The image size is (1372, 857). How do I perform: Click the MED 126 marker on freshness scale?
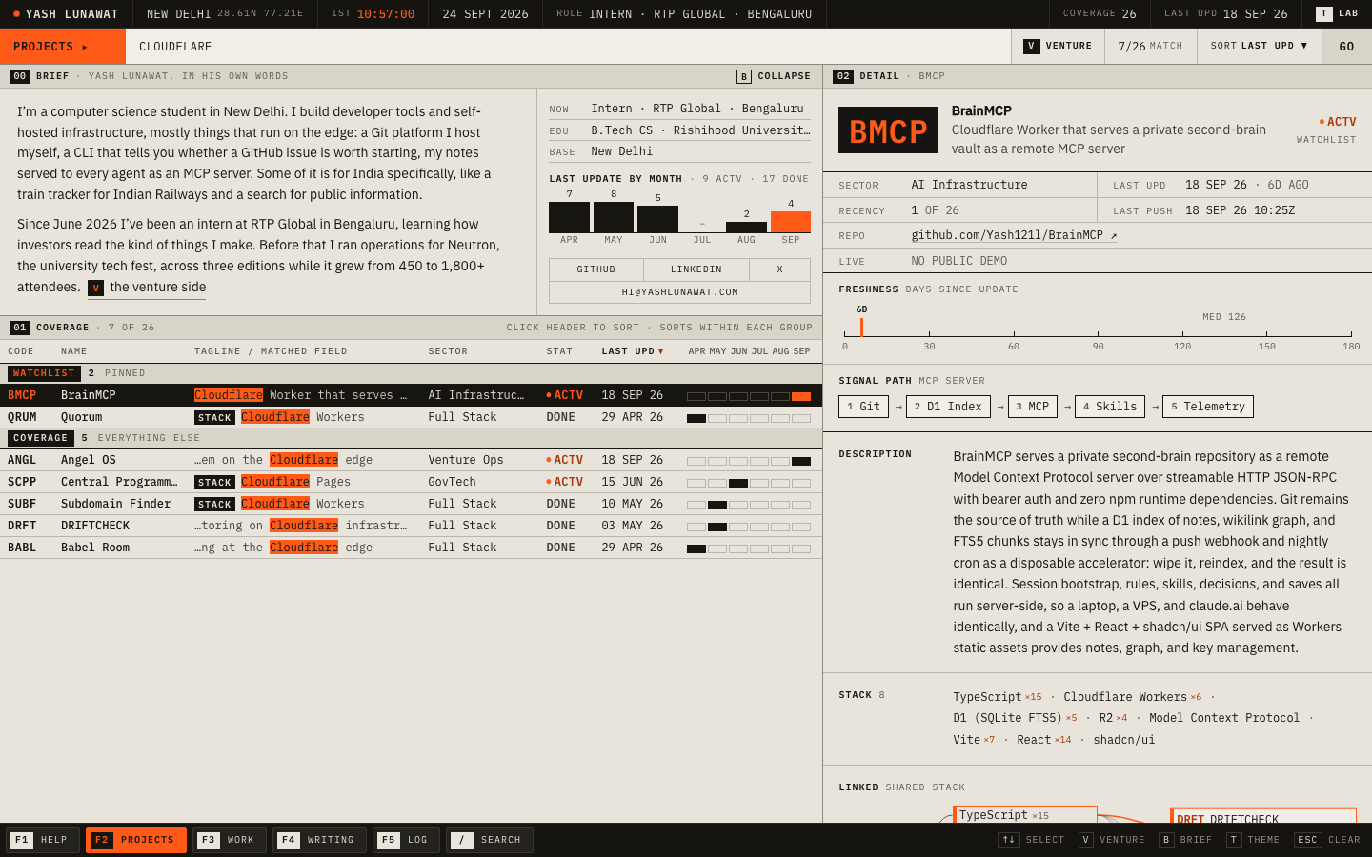click(x=1223, y=317)
